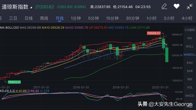The image size is (196, 110).
Task: Select the SAR indicator in sidebar
Action: pyautogui.click(x=190, y=71)
